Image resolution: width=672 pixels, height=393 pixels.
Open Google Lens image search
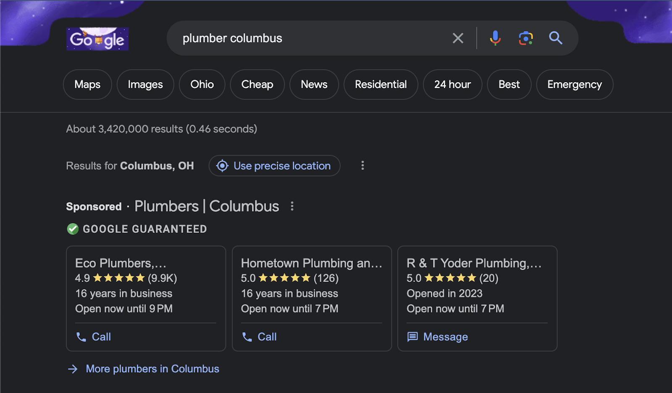[525, 38]
